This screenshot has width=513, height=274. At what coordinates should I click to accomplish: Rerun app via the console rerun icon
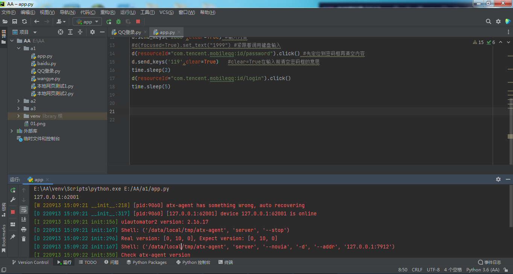[x=13, y=191]
